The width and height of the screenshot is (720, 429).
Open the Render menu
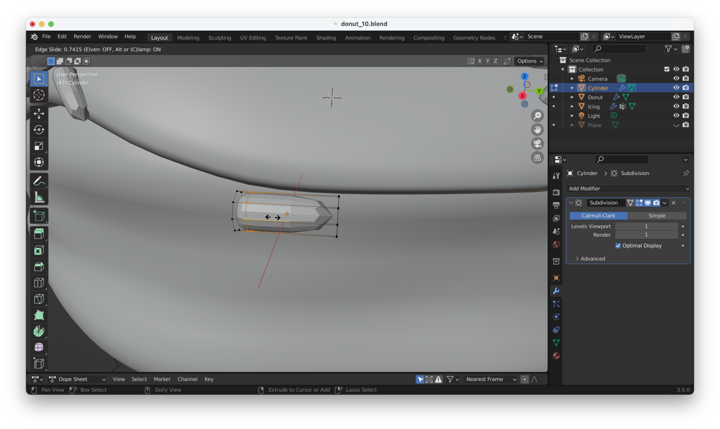coord(83,36)
